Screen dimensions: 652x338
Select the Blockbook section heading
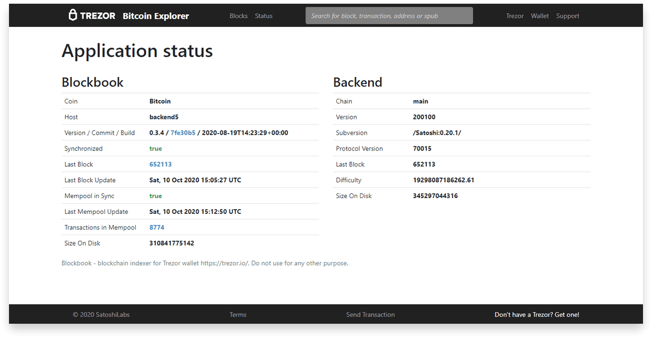tap(92, 82)
